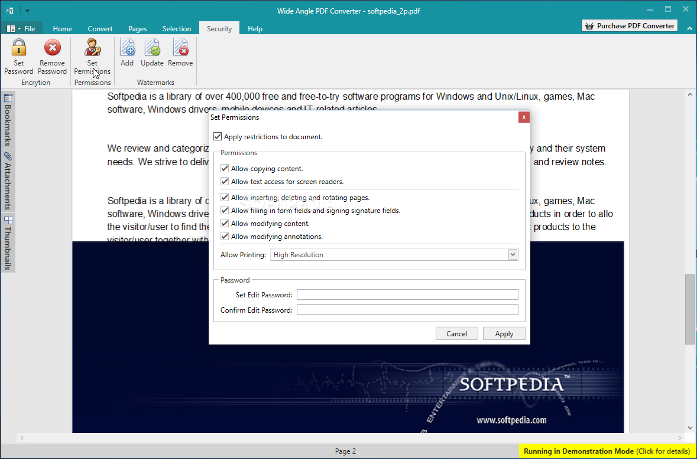Click the Remove watermark icon
This screenshot has height=459, width=697.
[180, 47]
